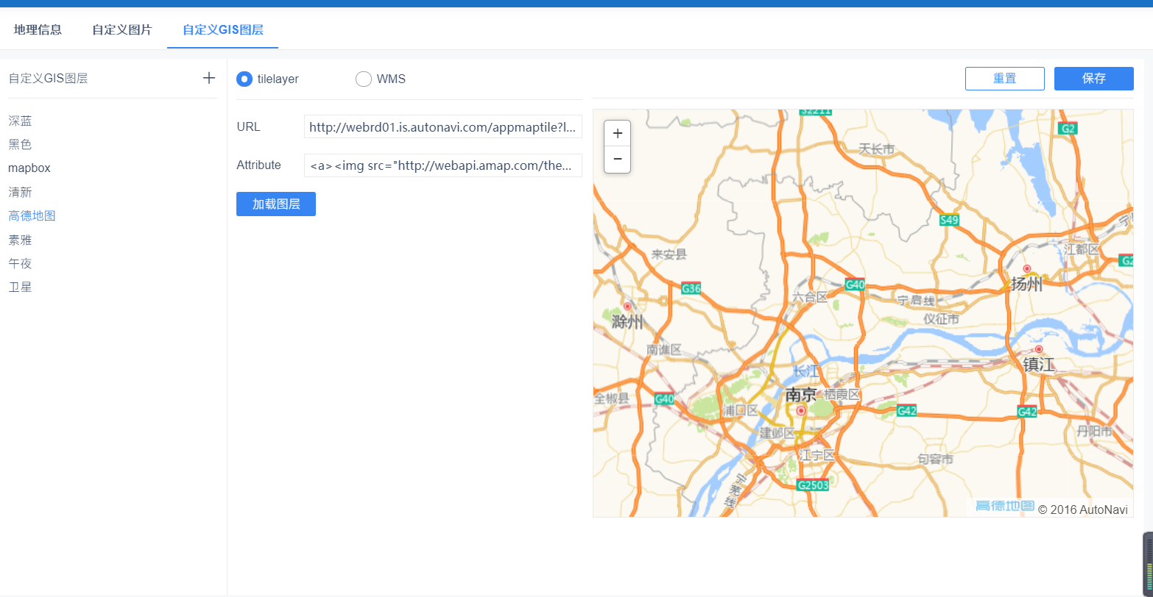Screen dimensions: 1153x597
Task: Focus the Attribute input field
Action: click(x=443, y=165)
